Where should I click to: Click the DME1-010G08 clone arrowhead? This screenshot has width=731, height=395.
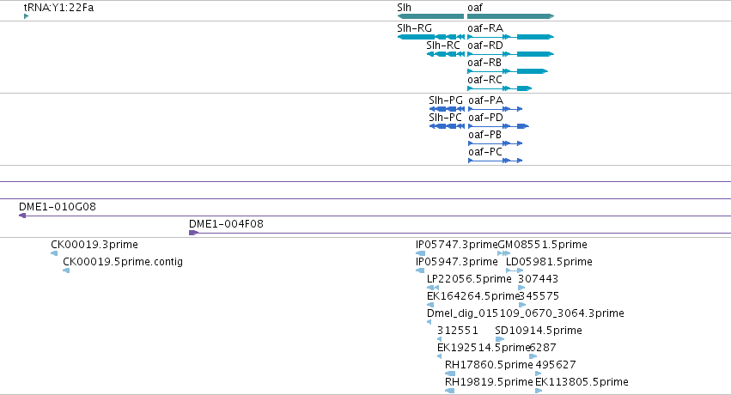click(22, 216)
